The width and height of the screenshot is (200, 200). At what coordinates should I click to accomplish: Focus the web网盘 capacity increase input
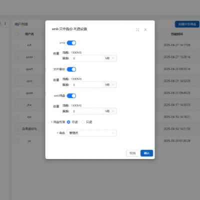point(86,111)
